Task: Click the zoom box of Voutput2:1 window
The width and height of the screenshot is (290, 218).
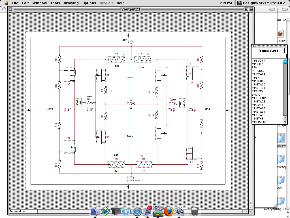Action: pos(247,9)
